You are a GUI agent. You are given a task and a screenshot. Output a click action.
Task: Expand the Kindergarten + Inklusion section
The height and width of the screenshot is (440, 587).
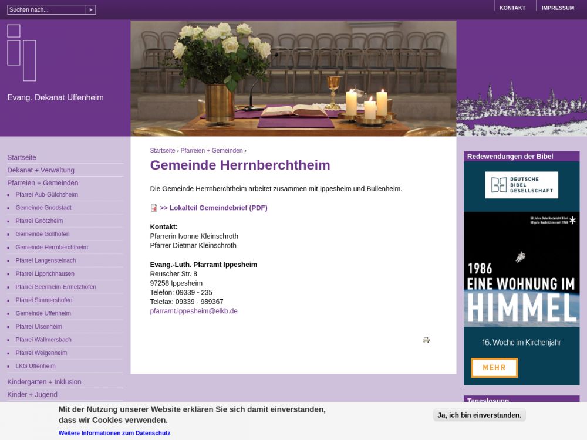pyautogui.click(x=44, y=382)
